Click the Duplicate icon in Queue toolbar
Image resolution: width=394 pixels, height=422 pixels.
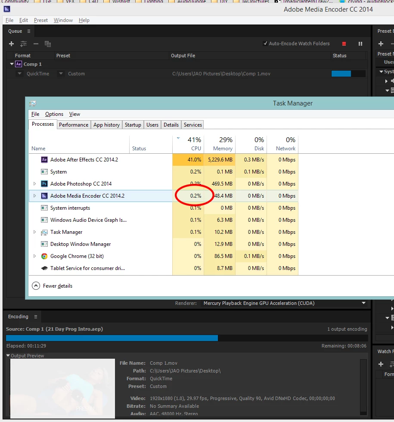[x=48, y=43]
